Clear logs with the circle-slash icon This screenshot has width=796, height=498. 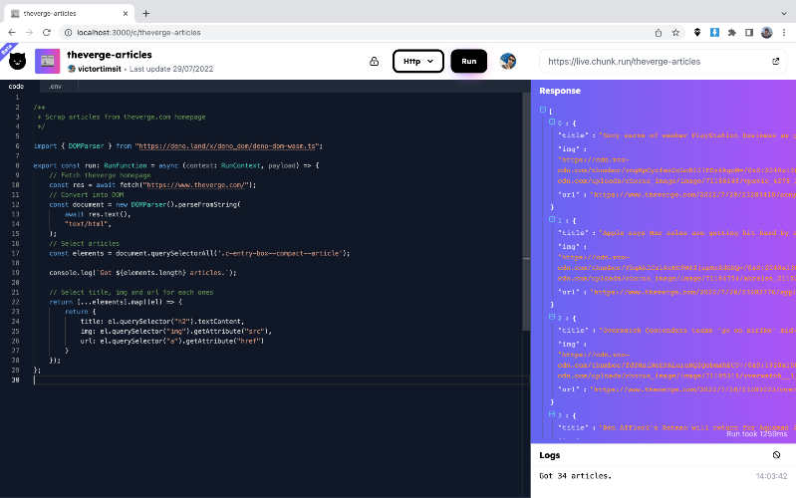776,455
